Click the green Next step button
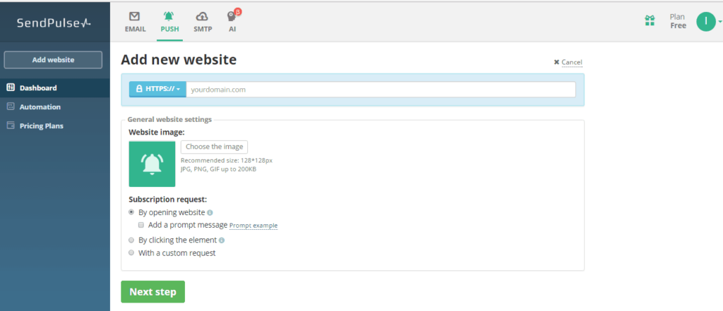Screen dimensions: 723x311 [153, 292]
